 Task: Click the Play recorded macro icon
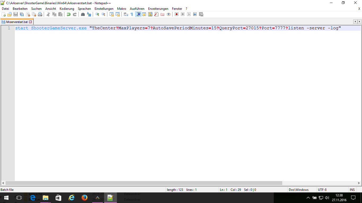point(189,14)
